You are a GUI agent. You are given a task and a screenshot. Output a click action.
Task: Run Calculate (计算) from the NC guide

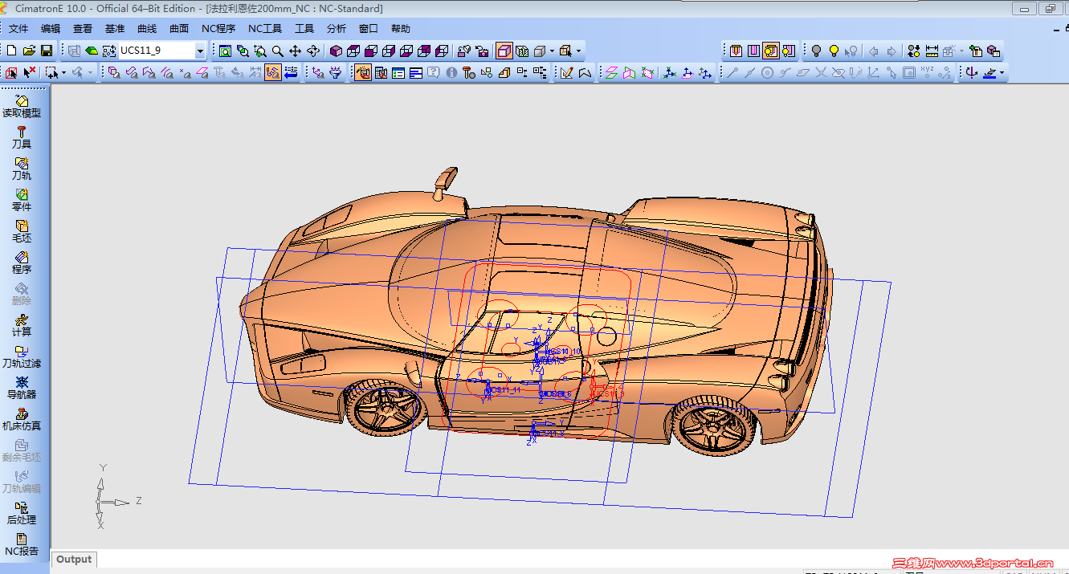[x=22, y=325]
